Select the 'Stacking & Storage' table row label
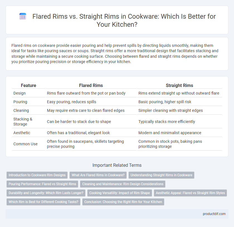 (23, 122)
